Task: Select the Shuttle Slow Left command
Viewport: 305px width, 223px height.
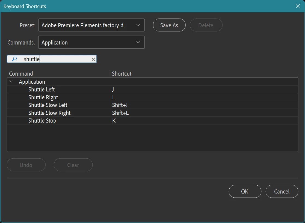Action: pyautogui.click(x=48, y=105)
